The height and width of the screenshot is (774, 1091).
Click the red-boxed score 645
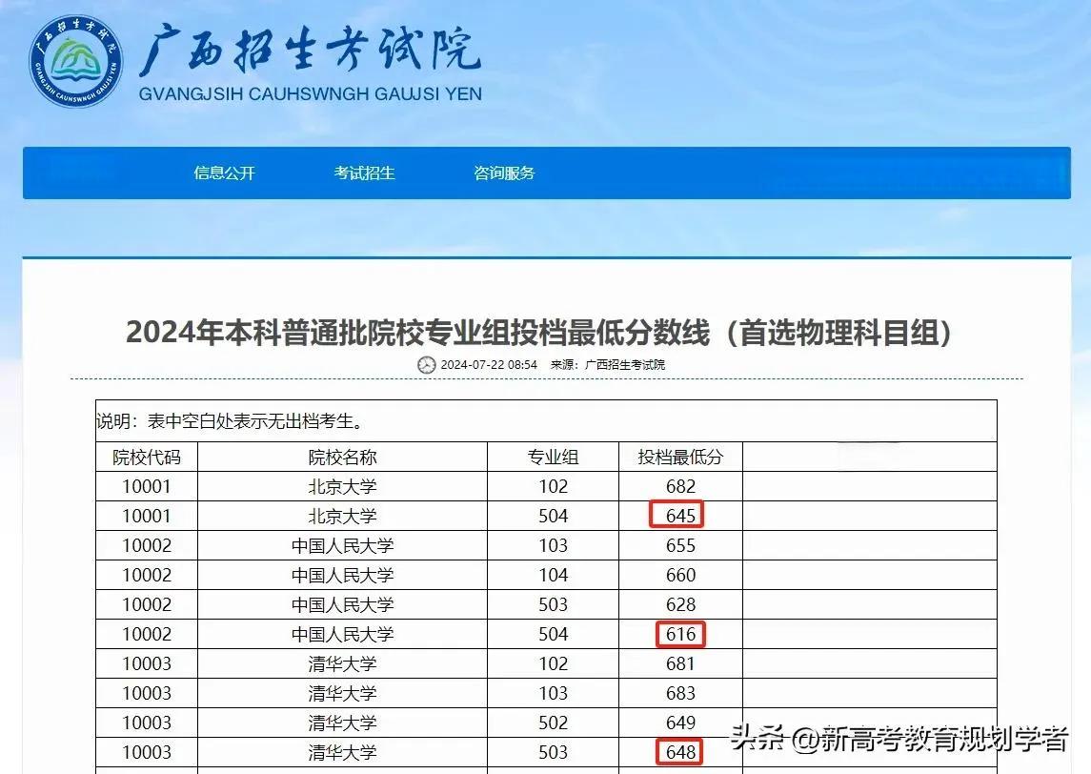coord(678,516)
